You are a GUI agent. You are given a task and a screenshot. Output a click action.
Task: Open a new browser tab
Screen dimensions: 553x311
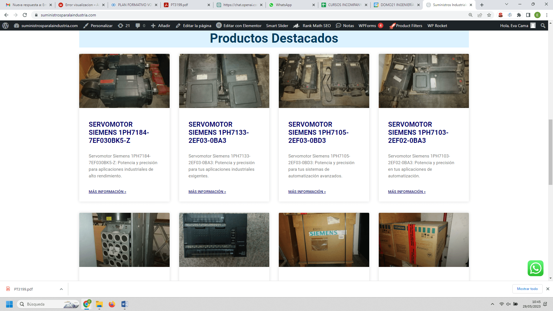click(482, 5)
